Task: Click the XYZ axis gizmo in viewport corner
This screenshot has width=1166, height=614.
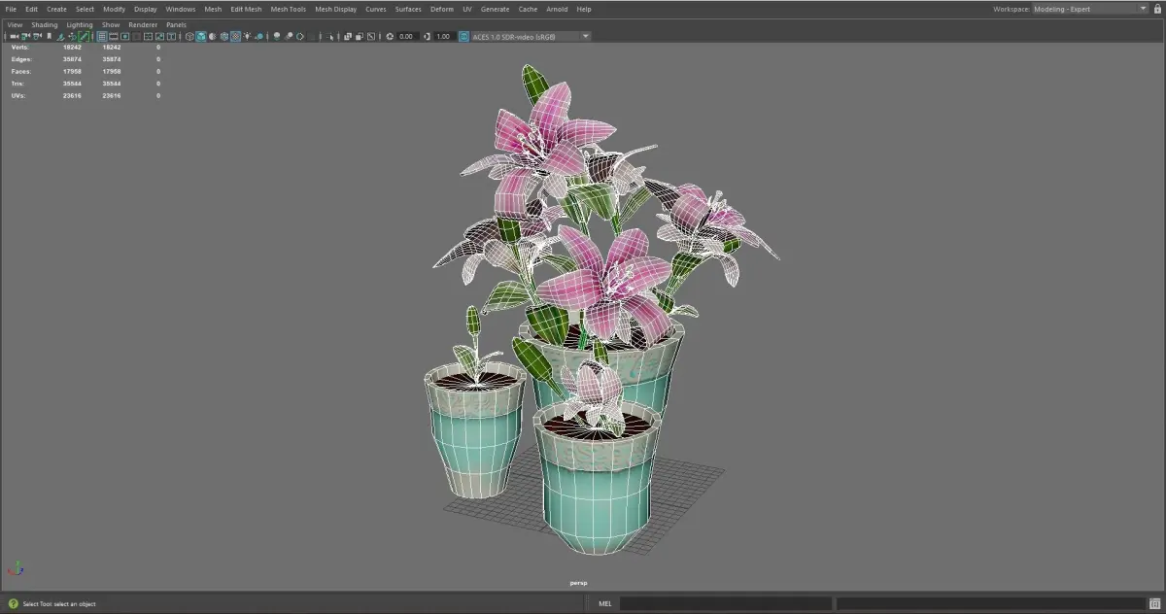Action: [16, 569]
